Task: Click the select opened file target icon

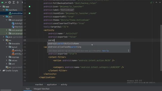Action: pyautogui.click(x=10, y=2)
